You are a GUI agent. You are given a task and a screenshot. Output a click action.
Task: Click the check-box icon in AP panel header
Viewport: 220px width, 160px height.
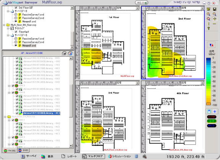(x=65, y=54)
